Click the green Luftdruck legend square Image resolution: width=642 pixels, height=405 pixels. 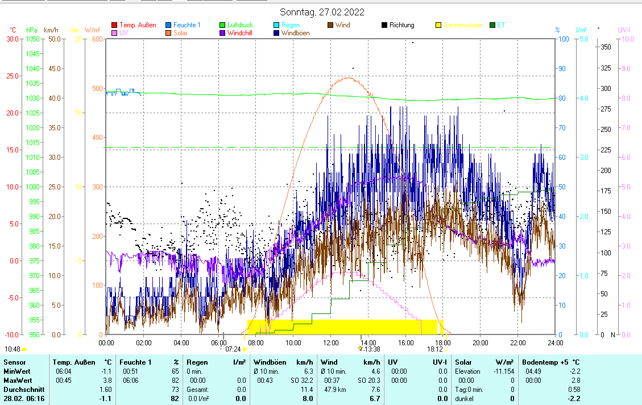[222, 25]
